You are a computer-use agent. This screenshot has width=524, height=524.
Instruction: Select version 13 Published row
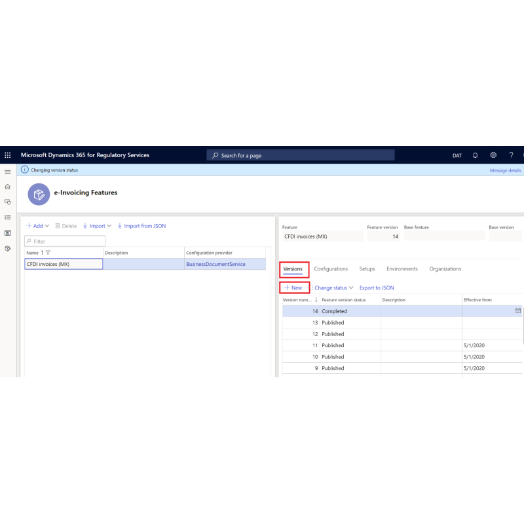(x=402, y=322)
